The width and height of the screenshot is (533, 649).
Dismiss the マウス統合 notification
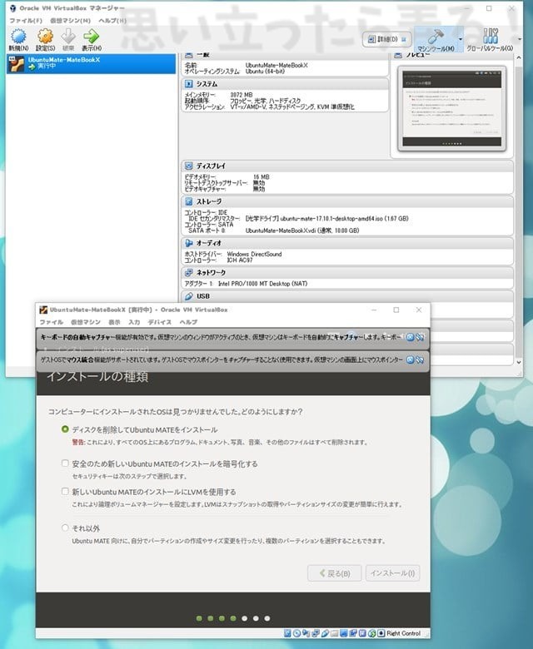tap(410, 359)
